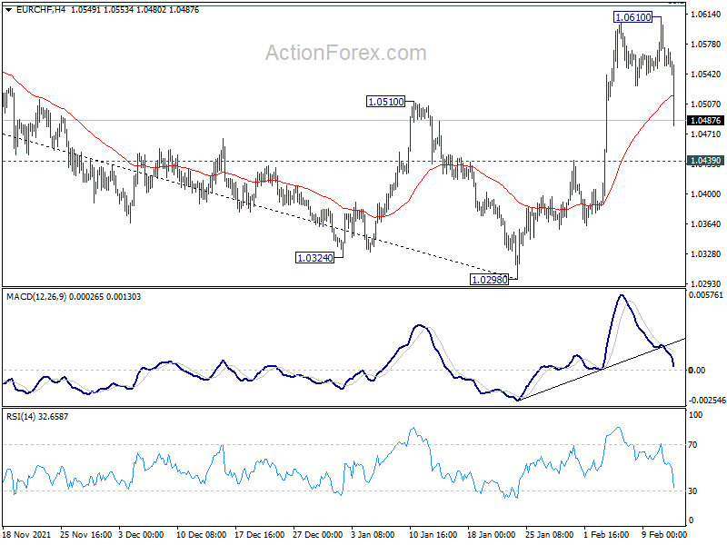Click the current price tag 1.04876
This screenshot has width=727, height=545.
706,121
